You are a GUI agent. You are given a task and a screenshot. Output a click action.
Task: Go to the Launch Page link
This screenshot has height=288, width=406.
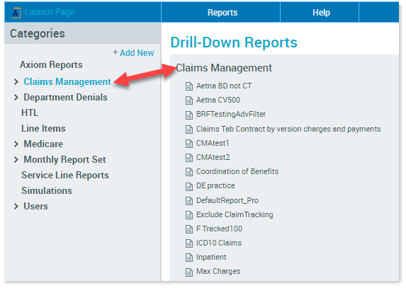[x=50, y=12]
